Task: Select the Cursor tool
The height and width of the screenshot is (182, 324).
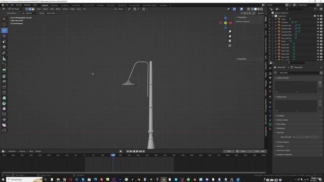Action: [4, 24]
